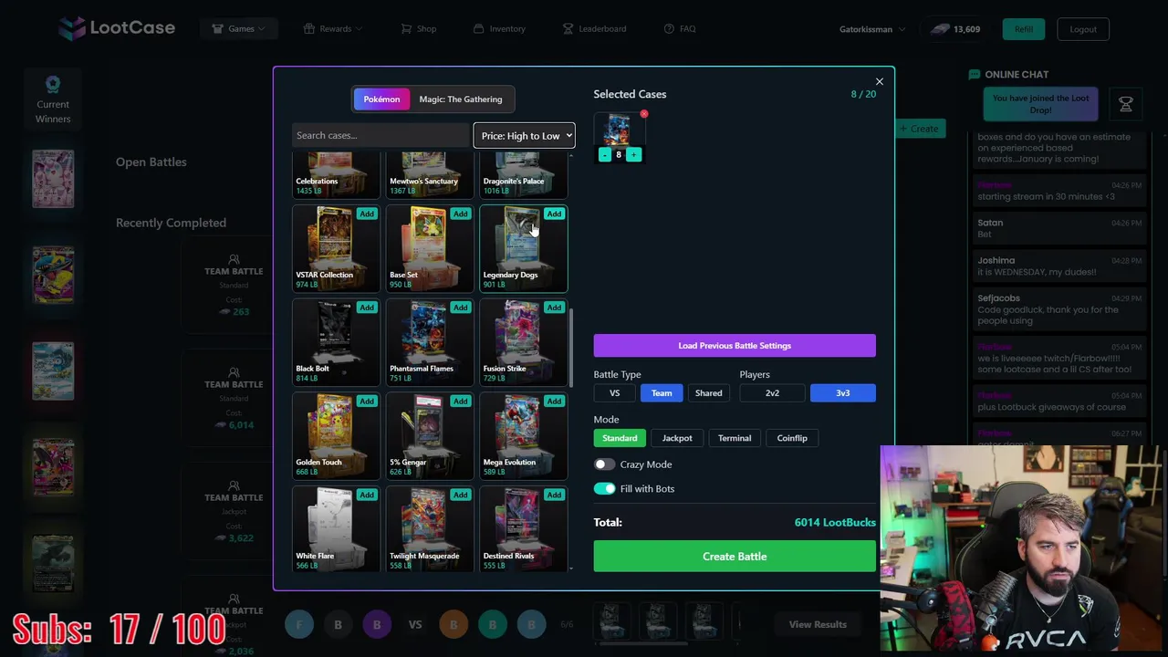
Task: Add the 5% Gengar case
Action: pos(460,401)
